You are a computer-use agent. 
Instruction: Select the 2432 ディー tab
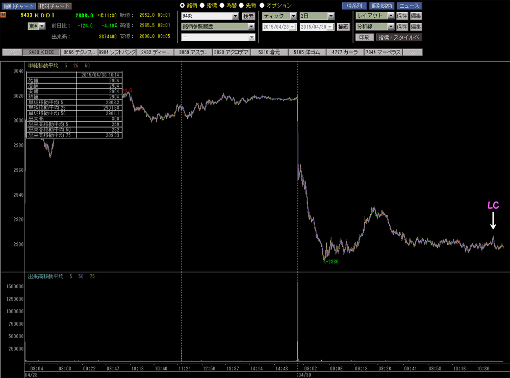[155, 53]
